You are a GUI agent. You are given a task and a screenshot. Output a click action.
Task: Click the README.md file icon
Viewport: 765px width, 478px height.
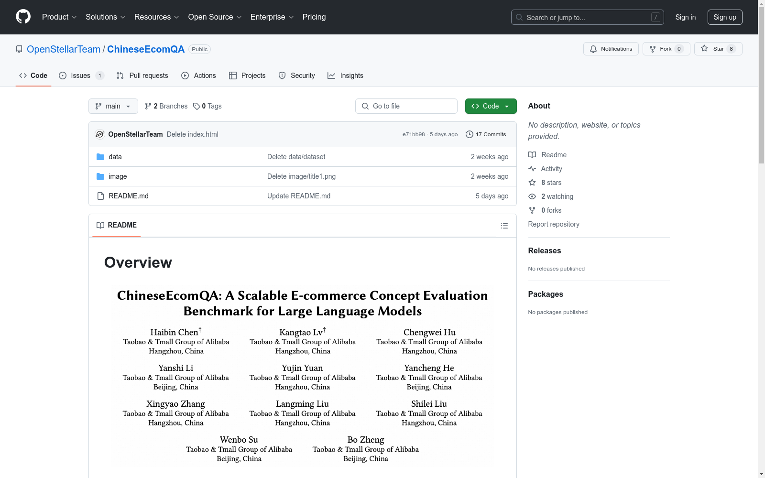[x=100, y=196]
